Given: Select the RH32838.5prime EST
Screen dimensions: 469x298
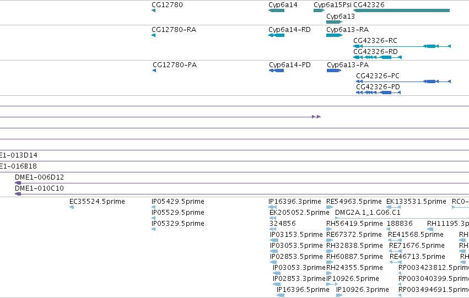Looking at the screenshot, I should (330, 251).
